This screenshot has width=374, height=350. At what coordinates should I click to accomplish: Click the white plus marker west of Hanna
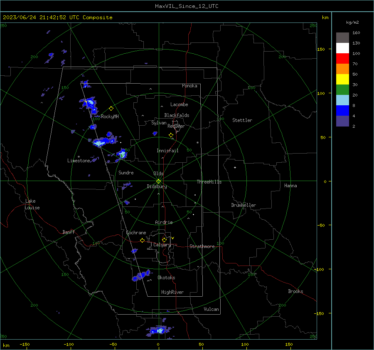coord(235,167)
